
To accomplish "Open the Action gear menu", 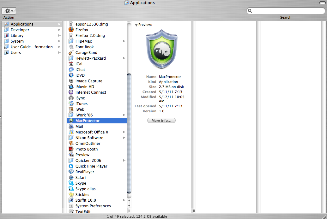I will click(9, 11).
